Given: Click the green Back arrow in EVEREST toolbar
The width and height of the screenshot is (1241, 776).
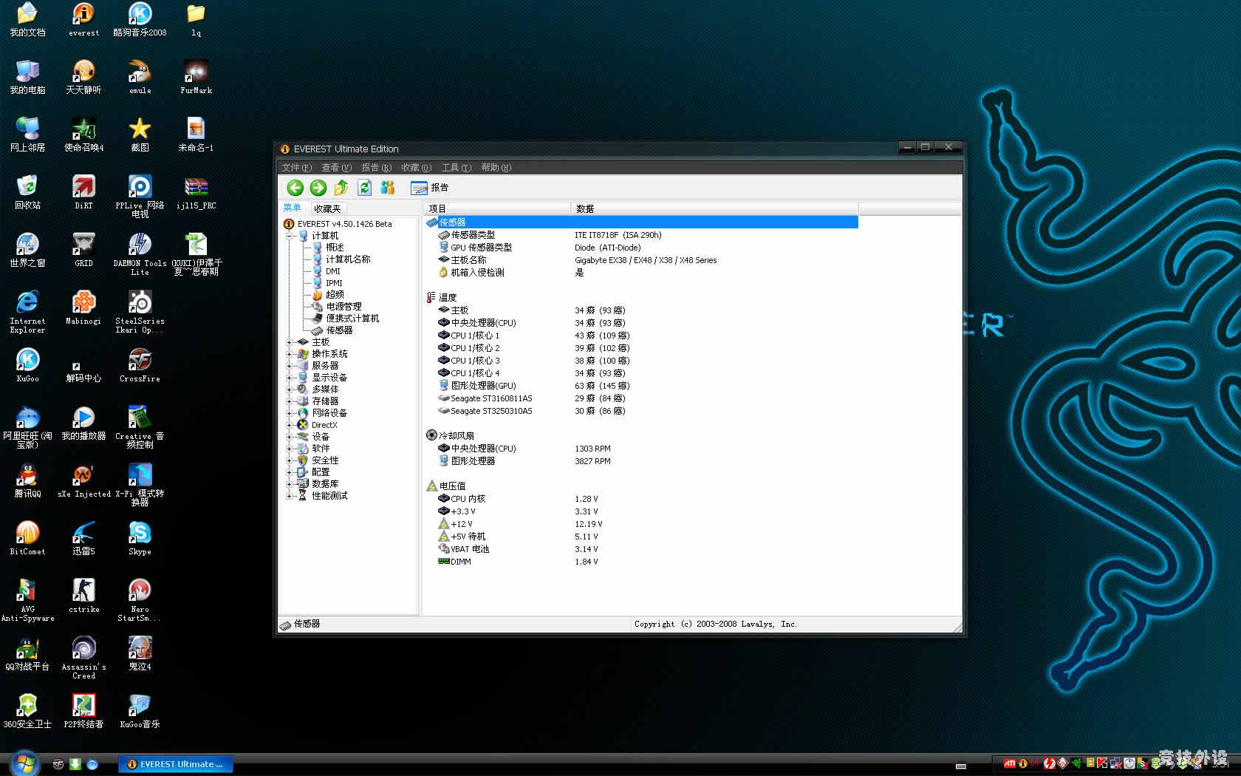Looking at the screenshot, I should 295,188.
